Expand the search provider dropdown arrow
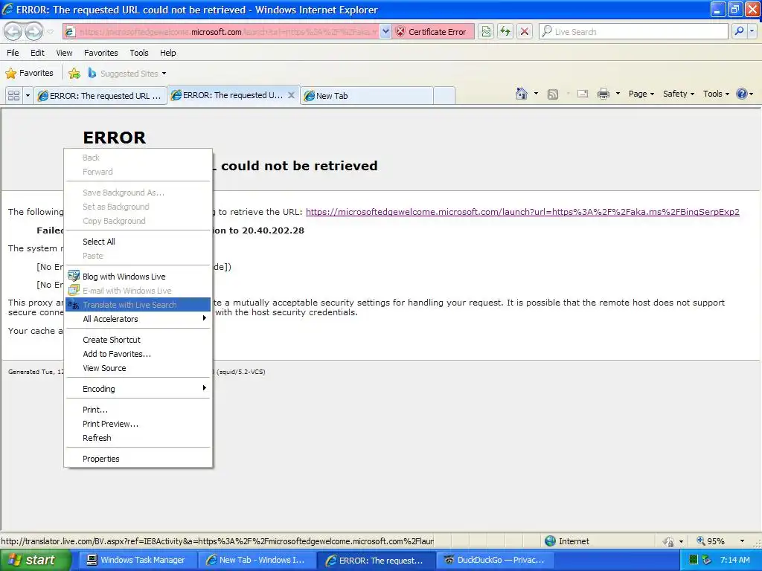Viewport: 762px width, 571px height. tap(752, 31)
